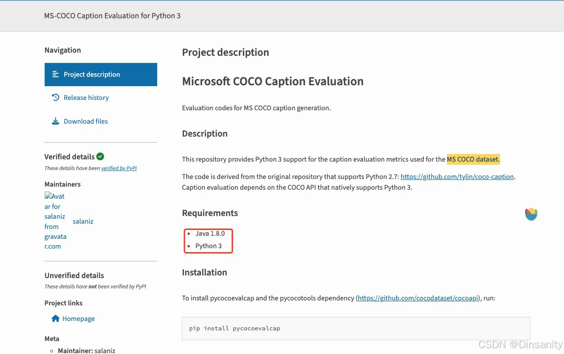Click the "Description" section heading
Screen dimensions: 564x354
click(x=205, y=133)
